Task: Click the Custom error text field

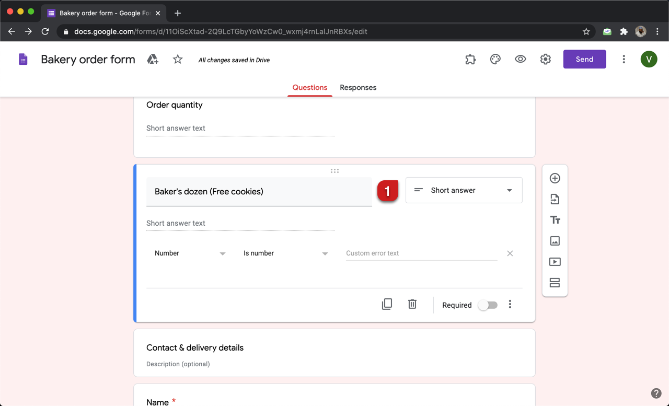Action: (421, 253)
